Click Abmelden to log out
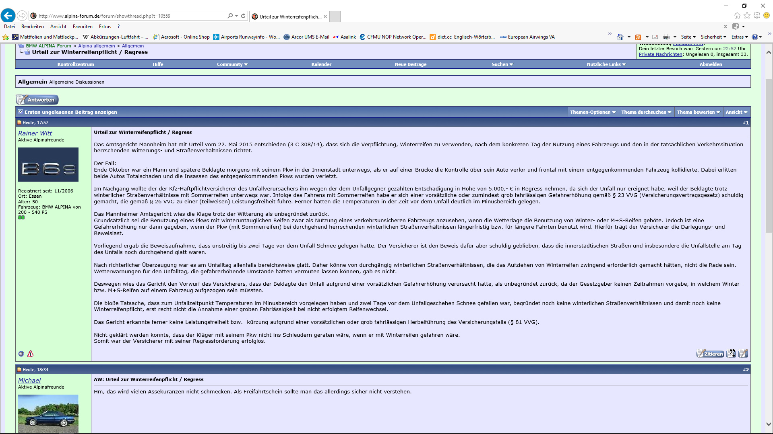Screen dimensions: 773x434 (x=711, y=64)
